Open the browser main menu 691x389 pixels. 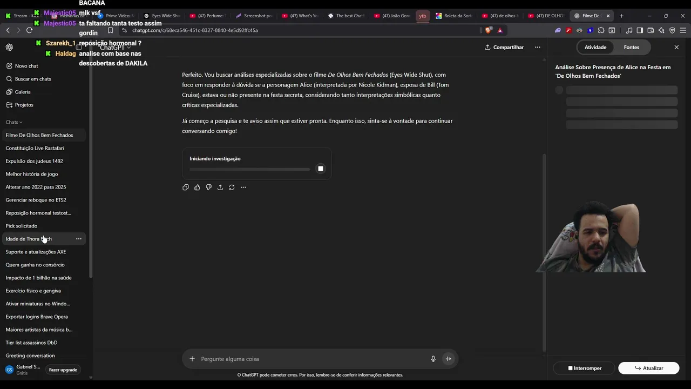click(x=683, y=30)
